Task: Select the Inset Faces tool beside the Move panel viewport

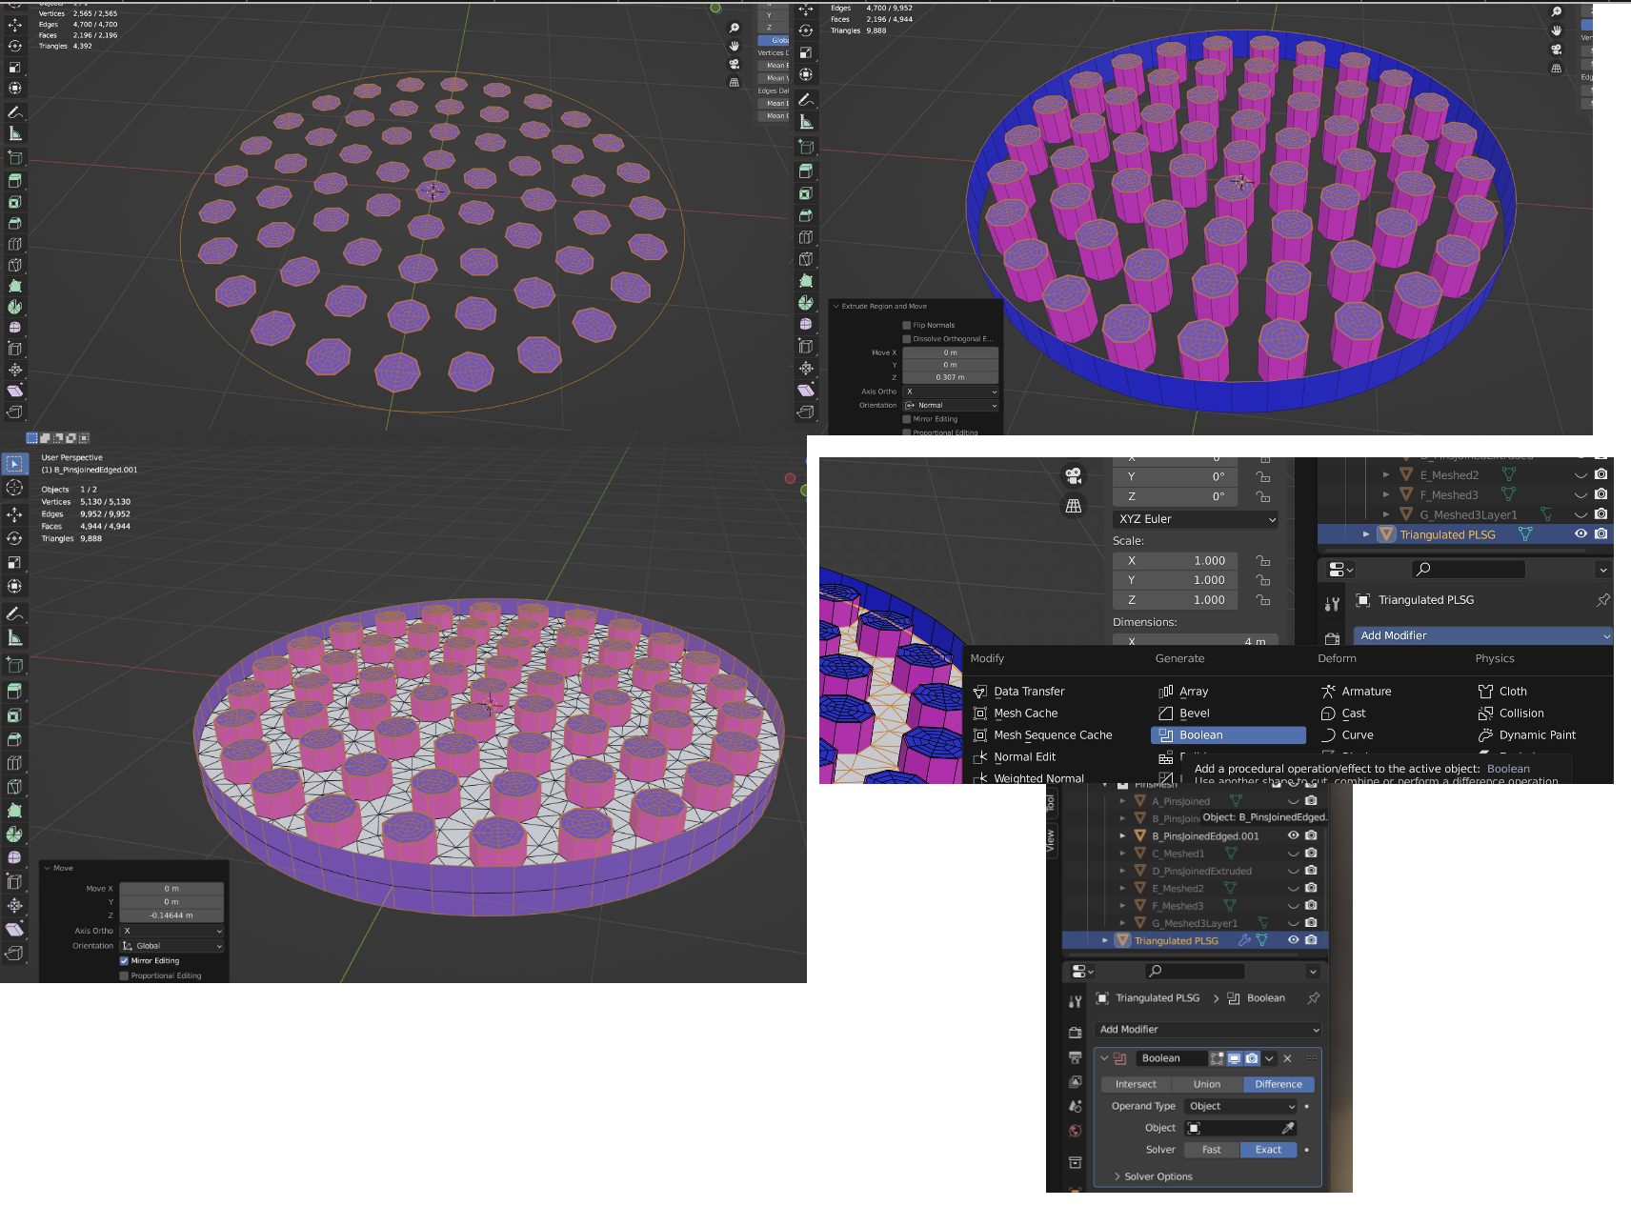Action: [x=14, y=714]
